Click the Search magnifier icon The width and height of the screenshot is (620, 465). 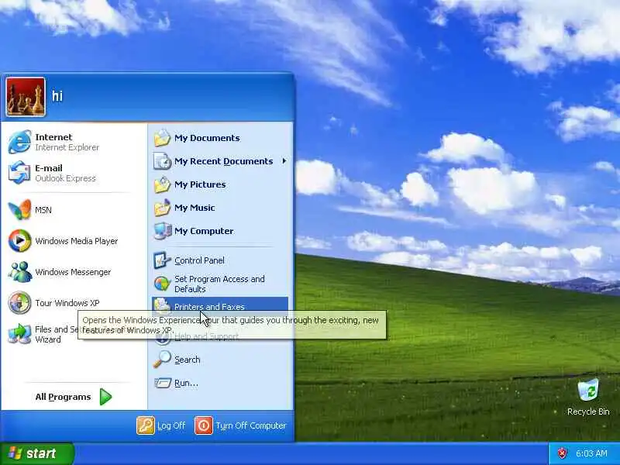(x=162, y=359)
